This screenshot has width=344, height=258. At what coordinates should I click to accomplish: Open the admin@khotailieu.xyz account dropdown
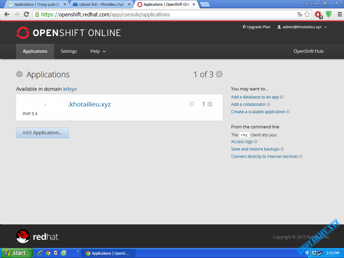(x=302, y=27)
